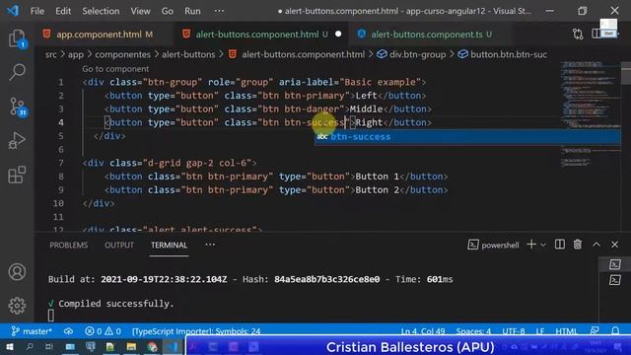Switch to alert-buttons.component.ts tab
631x355 pixels.
click(427, 35)
